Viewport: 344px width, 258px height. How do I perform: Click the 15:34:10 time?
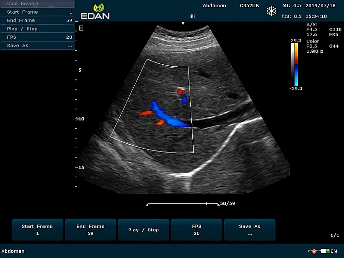coord(316,16)
